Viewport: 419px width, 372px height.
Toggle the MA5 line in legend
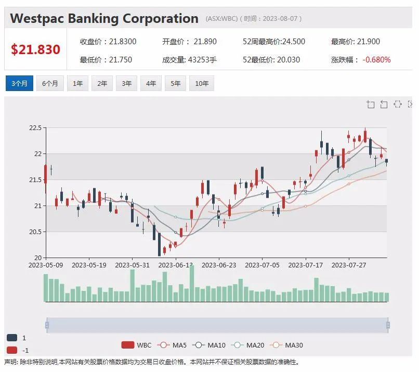point(172,345)
